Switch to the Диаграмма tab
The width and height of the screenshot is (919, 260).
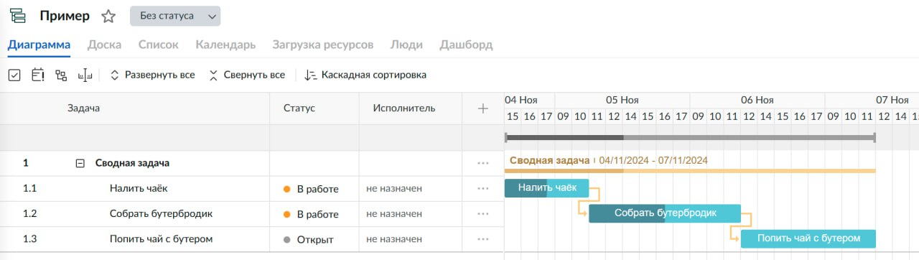tap(39, 45)
